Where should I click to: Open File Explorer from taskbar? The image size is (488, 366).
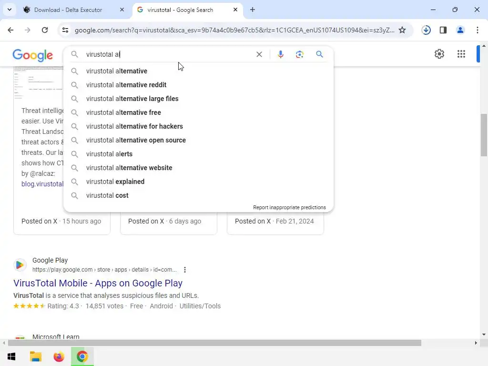tap(35, 356)
